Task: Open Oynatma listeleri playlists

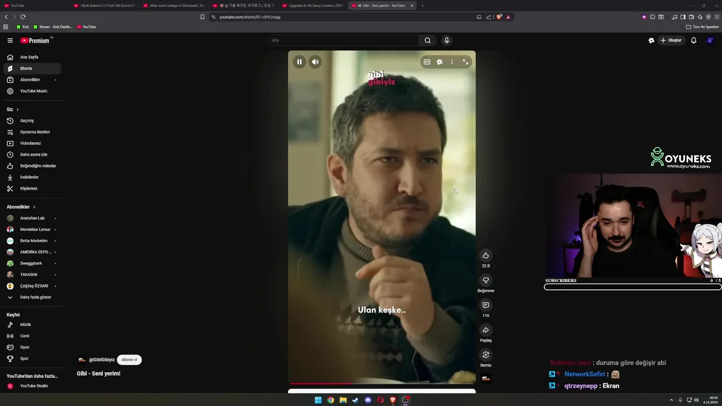Action: click(x=32, y=132)
